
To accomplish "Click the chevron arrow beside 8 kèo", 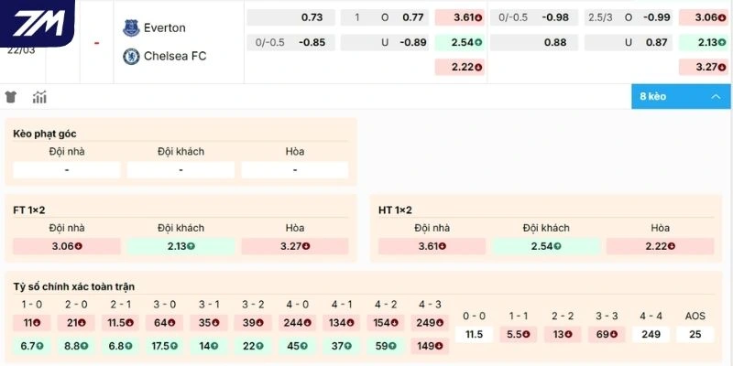I will pyautogui.click(x=716, y=96).
